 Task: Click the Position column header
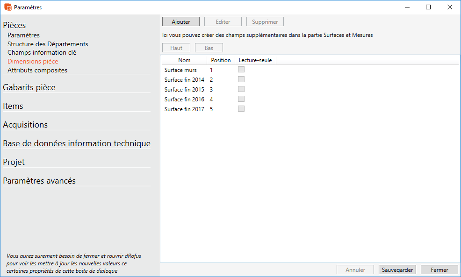coord(221,60)
